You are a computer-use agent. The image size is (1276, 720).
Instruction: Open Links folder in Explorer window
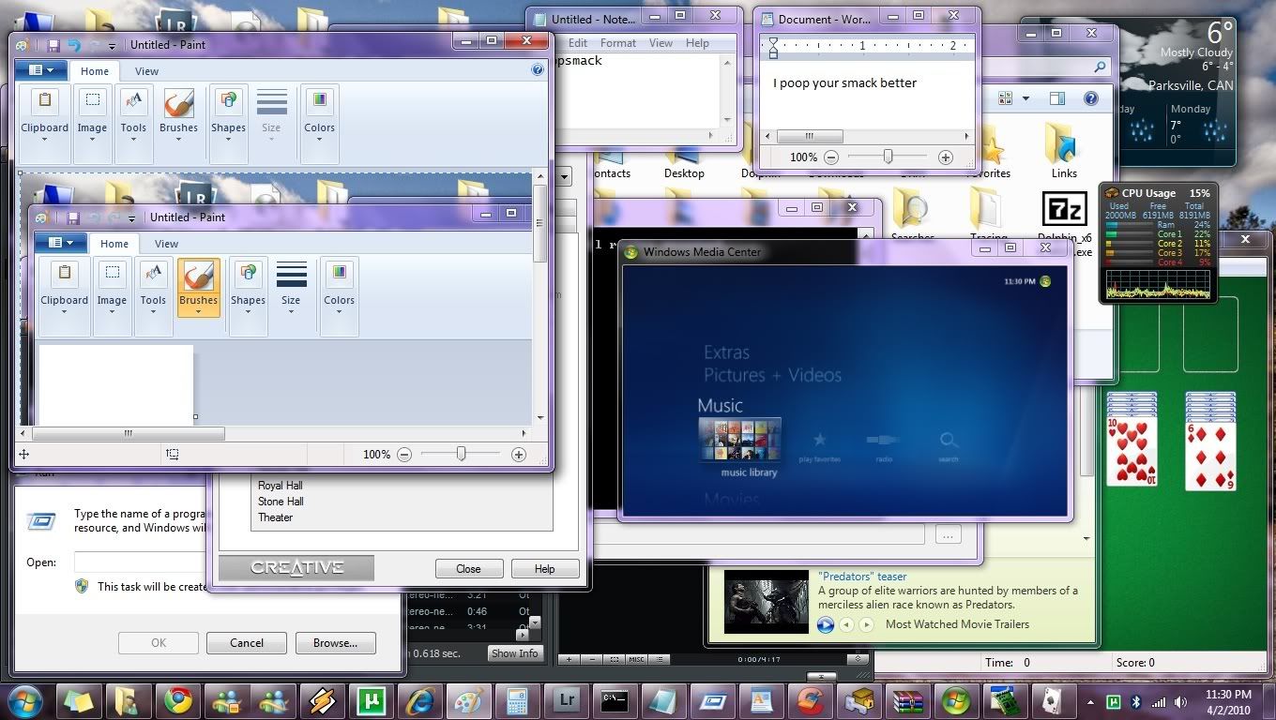[x=1064, y=150]
